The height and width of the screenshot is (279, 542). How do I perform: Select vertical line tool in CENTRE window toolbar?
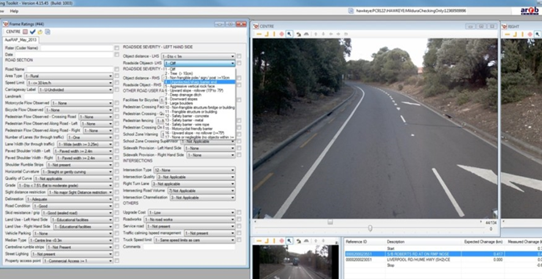pyautogui.click(x=274, y=34)
